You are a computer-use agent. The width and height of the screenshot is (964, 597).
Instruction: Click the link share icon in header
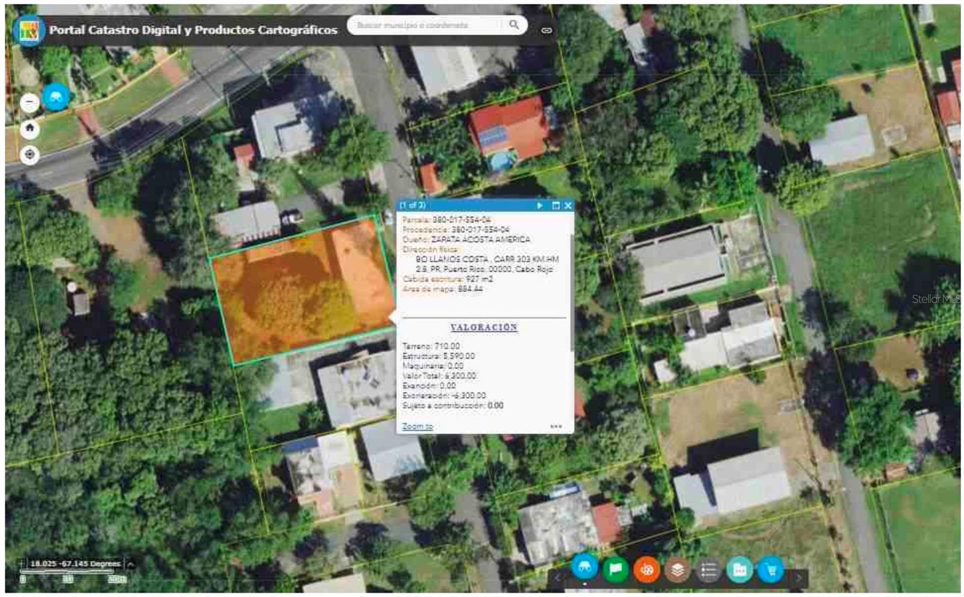[546, 30]
